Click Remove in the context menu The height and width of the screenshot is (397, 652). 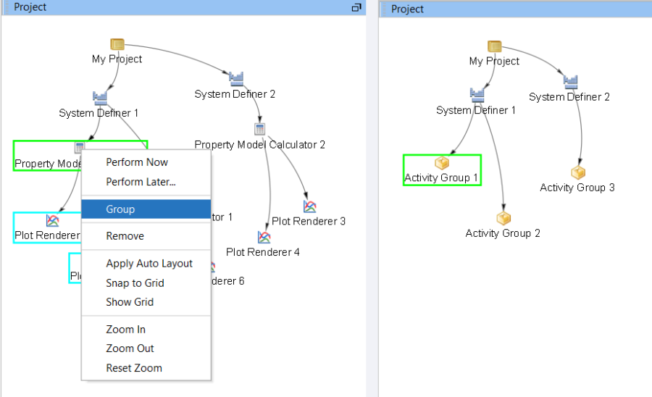click(x=125, y=236)
